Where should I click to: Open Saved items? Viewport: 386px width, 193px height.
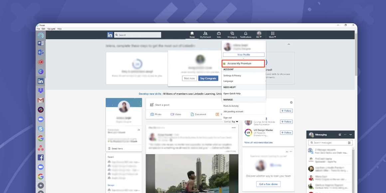pyautogui.click(x=115, y=149)
